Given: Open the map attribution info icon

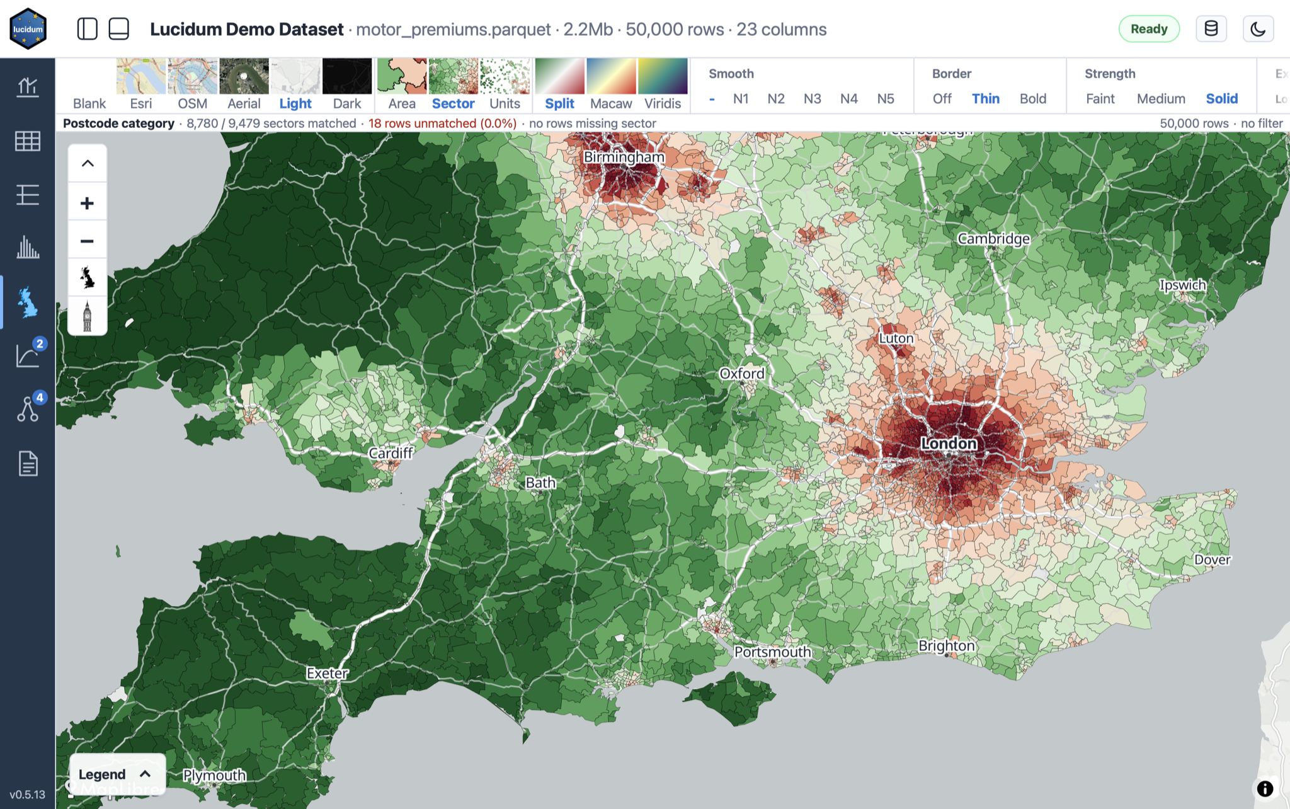Looking at the screenshot, I should click(x=1265, y=788).
